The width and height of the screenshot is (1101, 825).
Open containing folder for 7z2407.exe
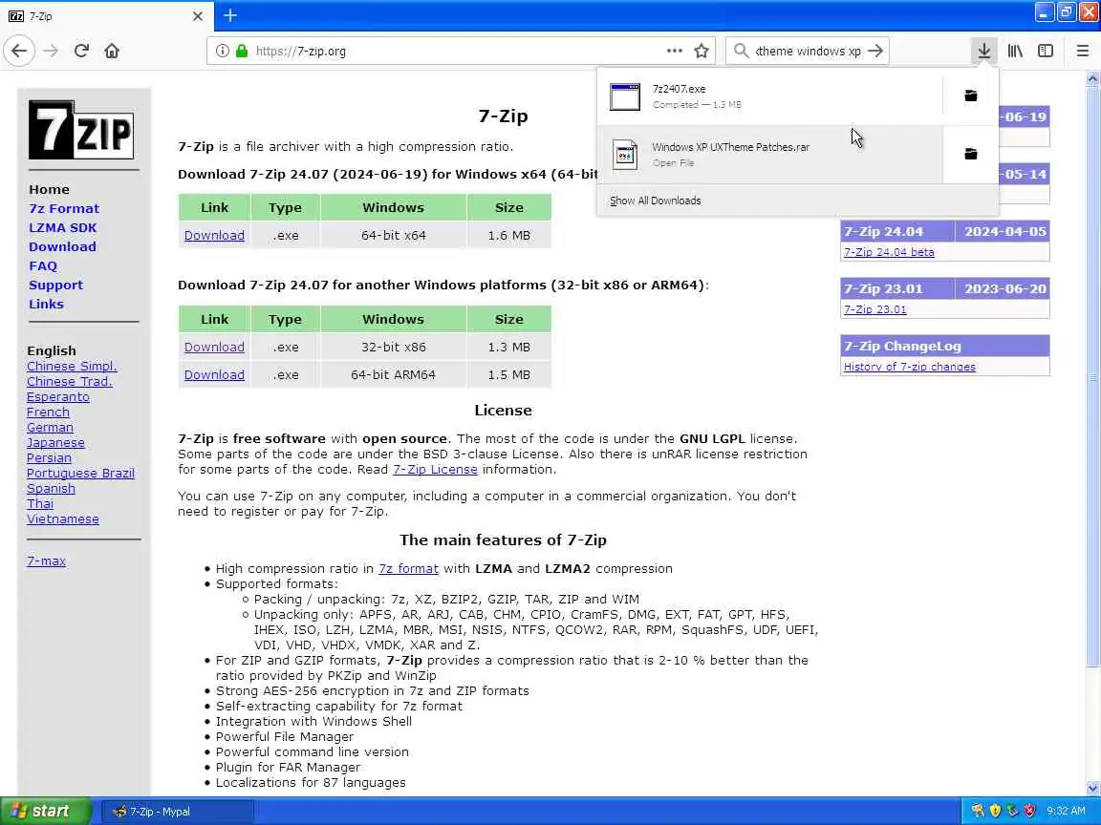970,95
